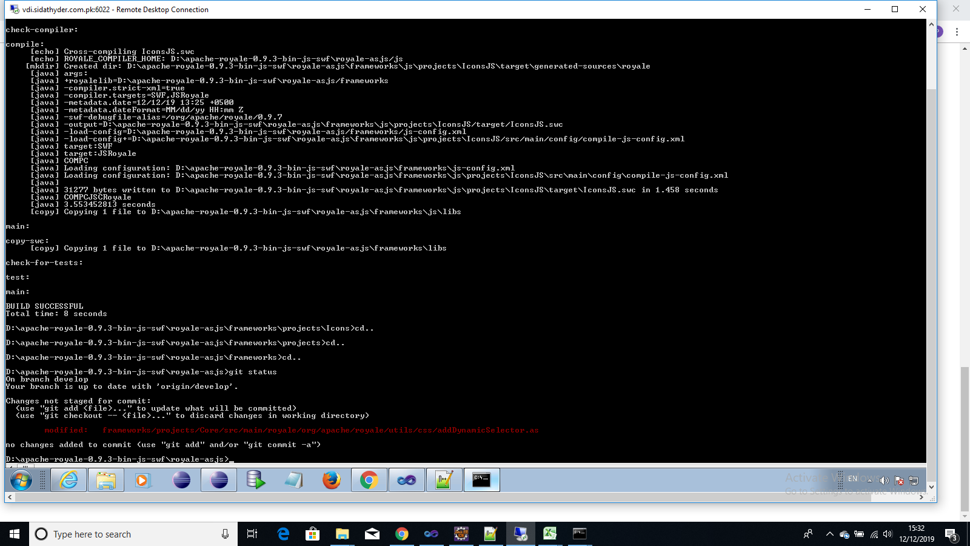Click the 'Type here to search' box
This screenshot has width=970, height=546.
pos(133,534)
